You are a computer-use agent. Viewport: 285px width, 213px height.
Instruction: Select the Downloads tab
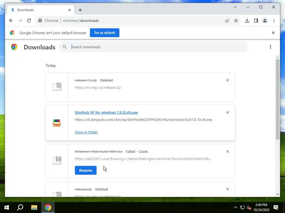(40, 10)
